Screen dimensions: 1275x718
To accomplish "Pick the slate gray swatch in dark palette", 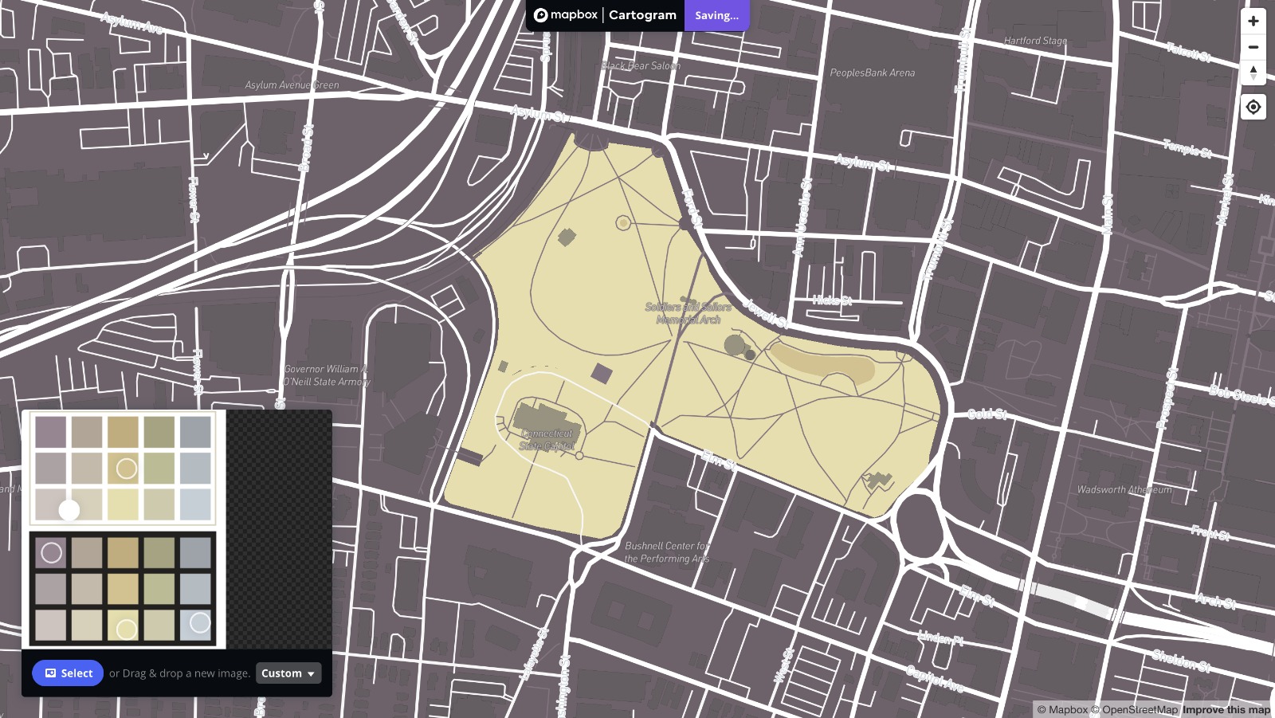I will pos(195,552).
